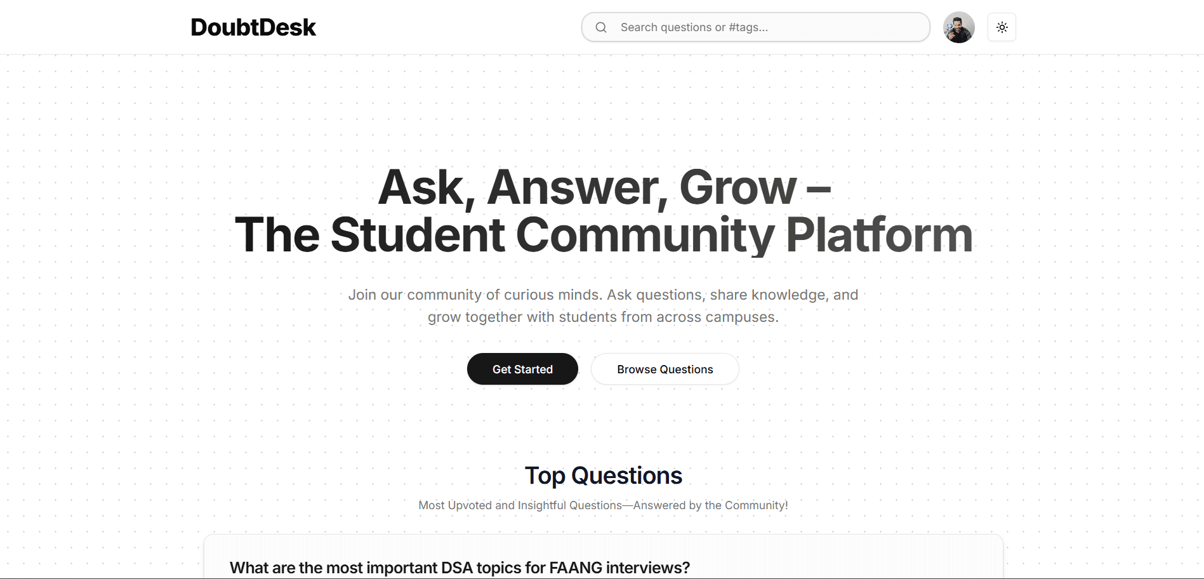The image size is (1204, 579).
Task: Click the magnifying glass search icon
Action: coord(601,27)
